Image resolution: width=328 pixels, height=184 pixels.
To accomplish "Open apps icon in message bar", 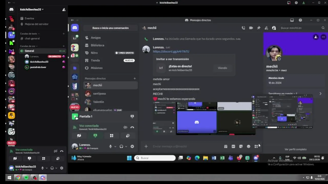I will (256, 146).
